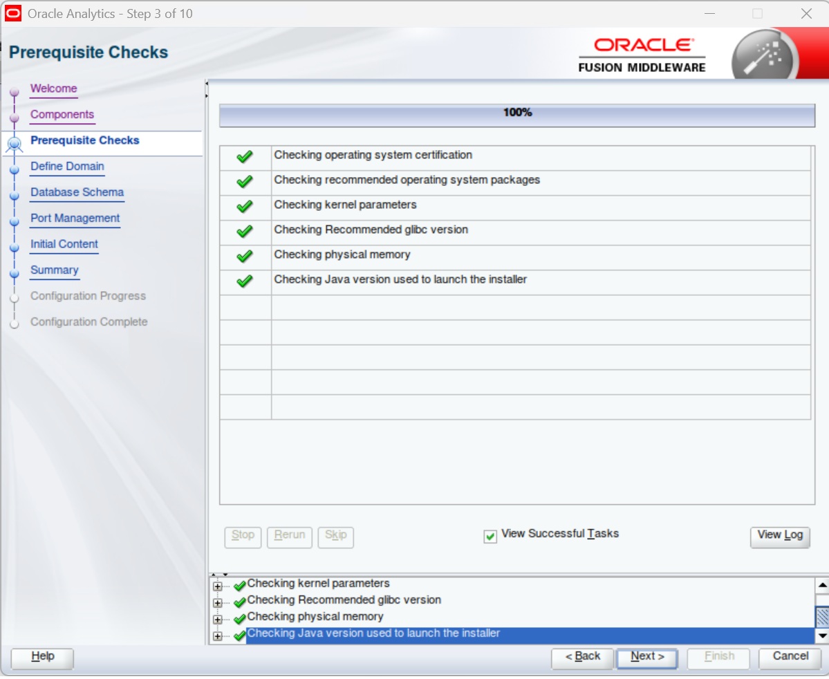Click checkmark icon of kernel parameters tree node
This screenshot has width=829, height=679.
(239, 585)
